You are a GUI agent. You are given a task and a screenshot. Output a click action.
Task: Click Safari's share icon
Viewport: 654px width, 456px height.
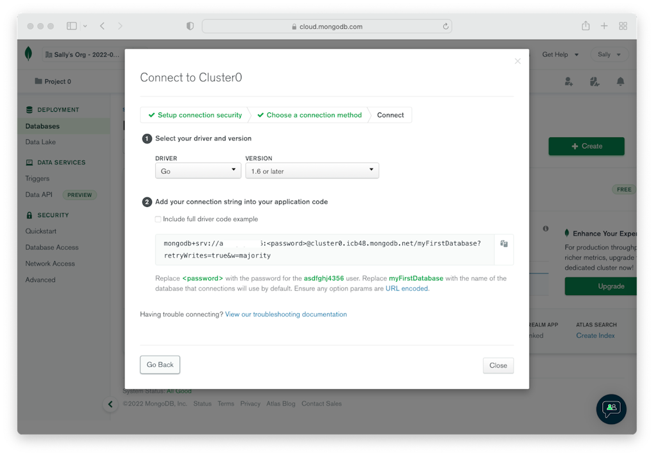585,26
